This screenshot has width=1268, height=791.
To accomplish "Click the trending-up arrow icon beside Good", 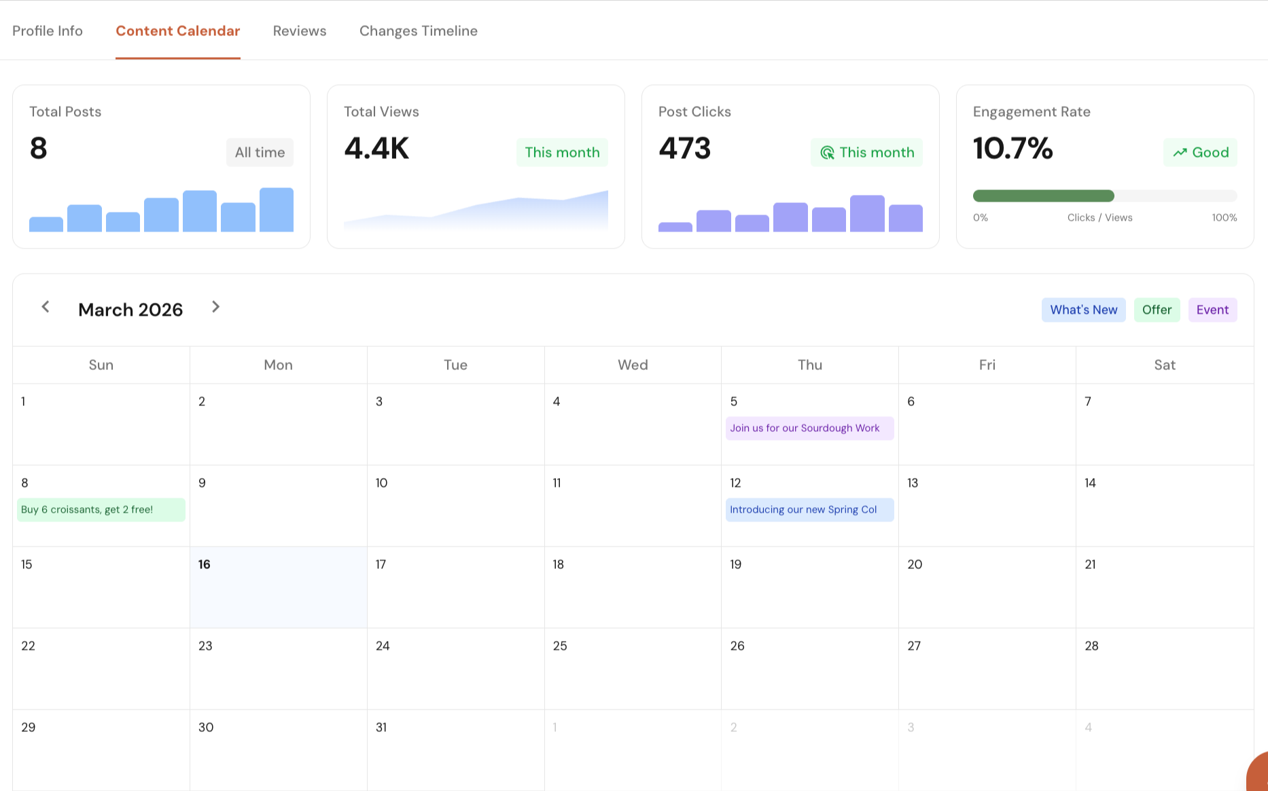I will [x=1180, y=153].
